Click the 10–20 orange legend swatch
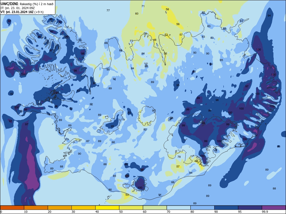Viewport: 286px width, 214px height. pyautogui.click(x=36, y=208)
